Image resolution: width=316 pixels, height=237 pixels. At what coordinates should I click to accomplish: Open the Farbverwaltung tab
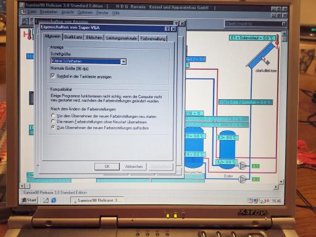point(153,38)
